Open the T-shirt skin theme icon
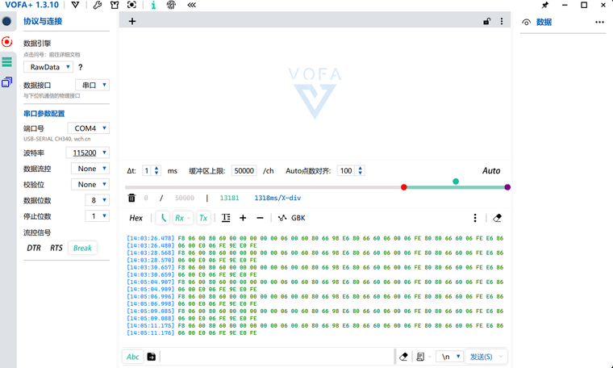613x368 pixels. click(115, 5)
